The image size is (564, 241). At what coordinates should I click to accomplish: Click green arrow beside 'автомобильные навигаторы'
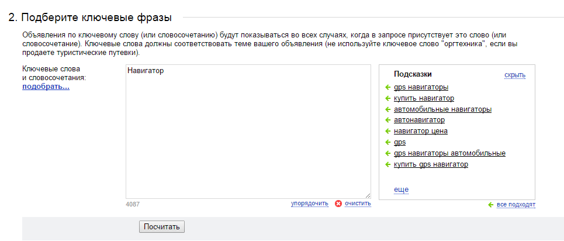pos(387,109)
